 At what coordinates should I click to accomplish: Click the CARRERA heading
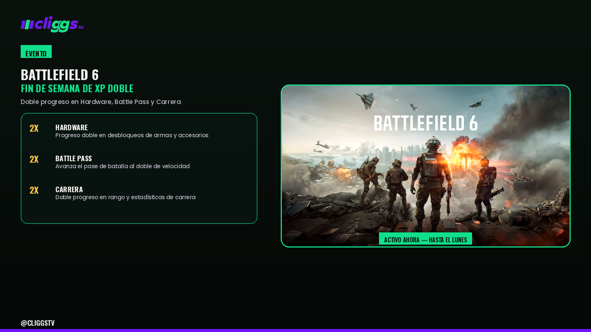click(x=69, y=189)
